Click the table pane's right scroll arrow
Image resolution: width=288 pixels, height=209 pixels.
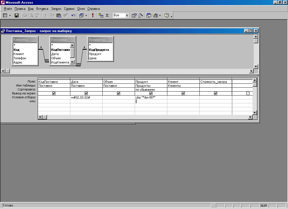251,71
